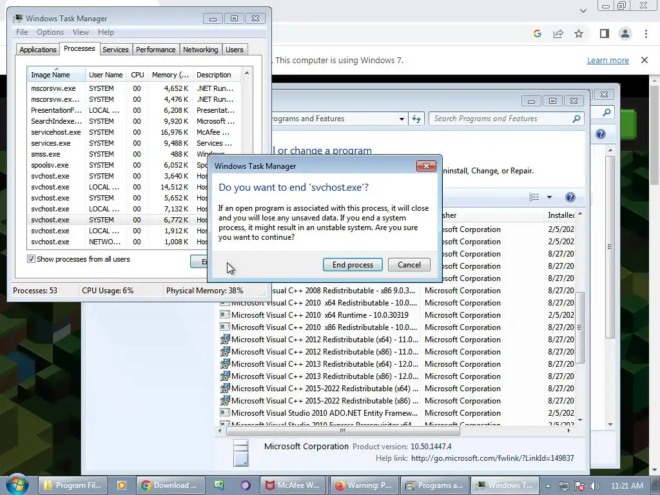Image resolution: width=660 pixels, height=495 pixels.
Task: Open Chrome's three-dot menu
Action: [x=646, y=34]
